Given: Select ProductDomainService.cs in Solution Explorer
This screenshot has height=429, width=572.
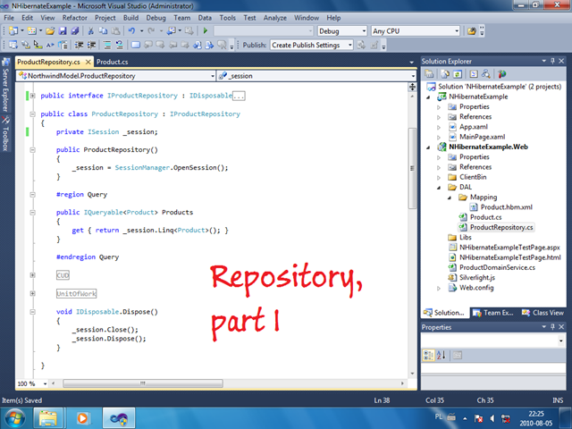Looking at the screenshot, I should [497, 267].
